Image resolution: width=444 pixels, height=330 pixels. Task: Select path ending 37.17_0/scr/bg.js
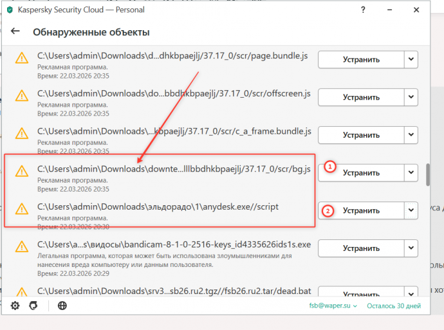(174, 169)
